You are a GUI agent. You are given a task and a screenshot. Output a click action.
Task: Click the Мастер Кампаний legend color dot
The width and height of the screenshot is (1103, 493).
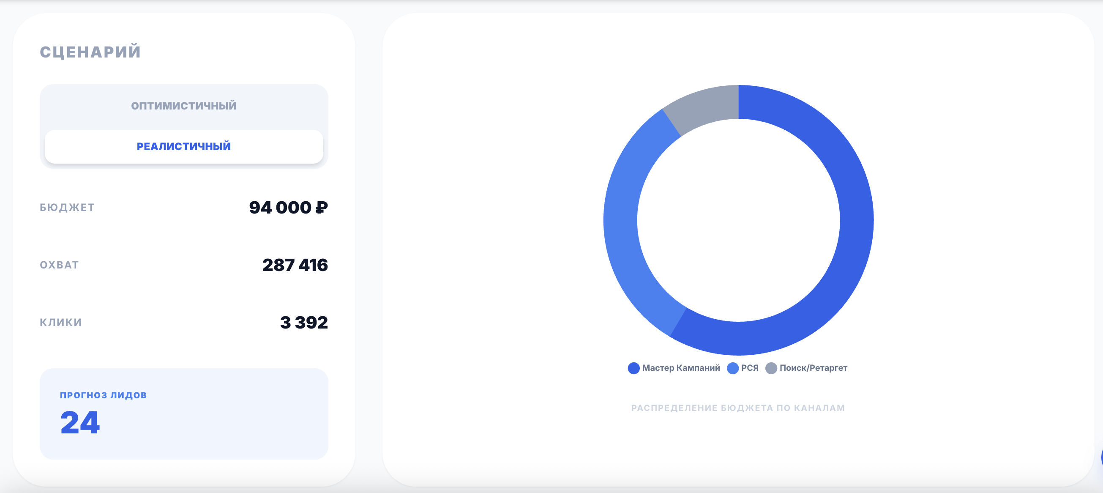tap(633, 368)
